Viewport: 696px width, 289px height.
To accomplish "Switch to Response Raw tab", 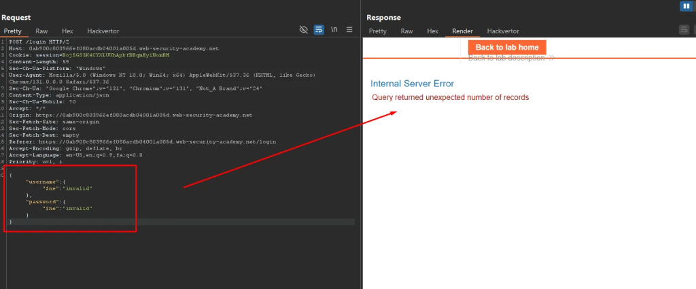I will [x=406, y=31].
